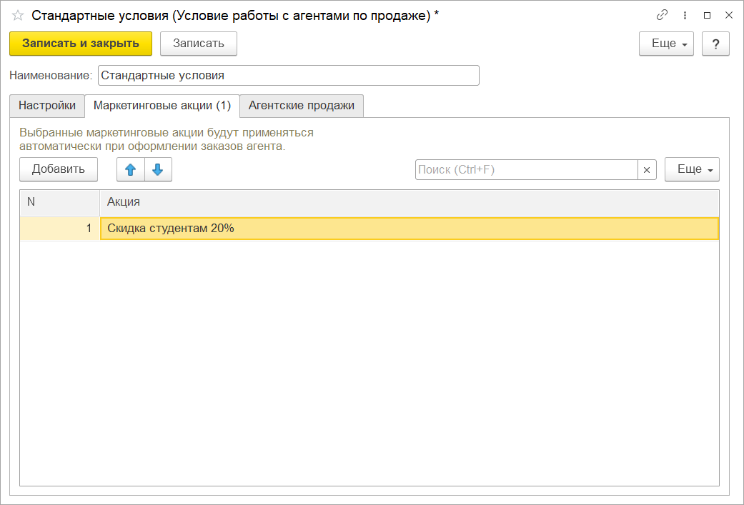Image resolution: width=744 pixels, height=505 pixels.
Task: Maximize the dialog window
Action: tap(707, 15)
